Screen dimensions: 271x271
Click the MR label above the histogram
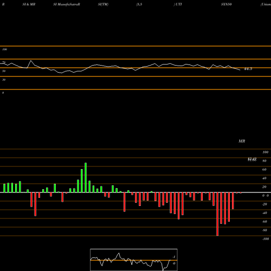[242, 141]
